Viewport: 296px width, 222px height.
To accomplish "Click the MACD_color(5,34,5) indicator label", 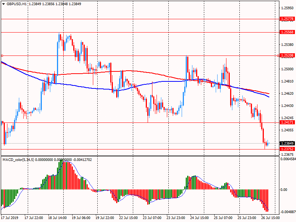I will 18,160.
